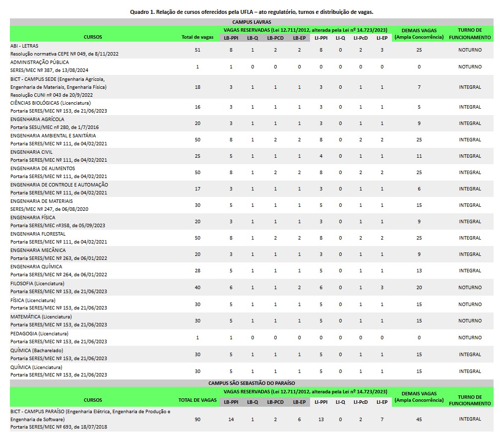Select 'NOTURNO' turno for Pedagogia row
This screenshot has height=438, width=502.
(x=470, y=337)
